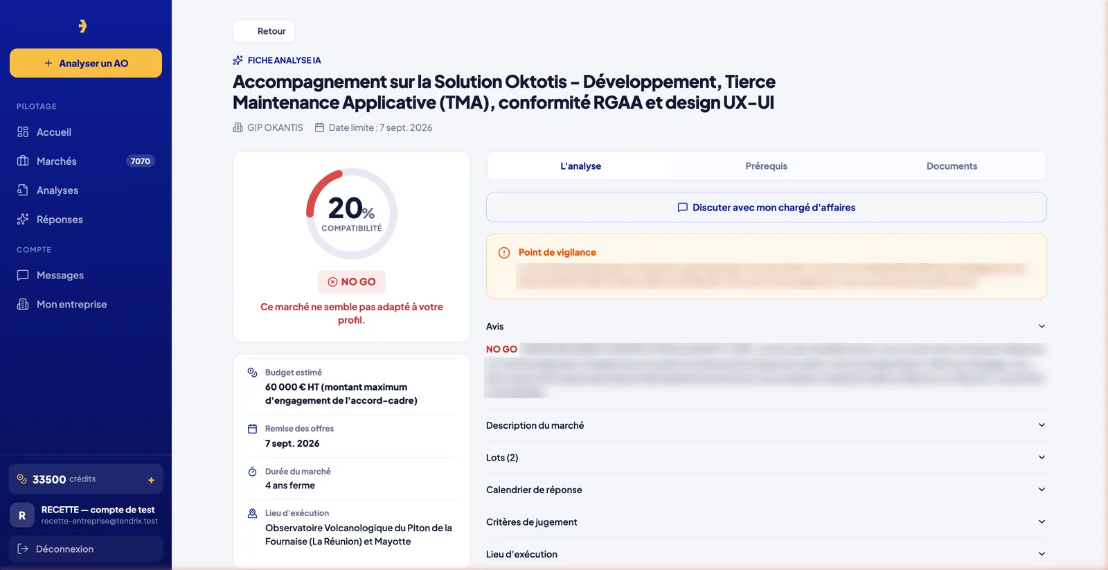Viewport: 1108px width, 570px height.
Task: Click the Date limite calendar icon
Action: click(x=319, y=127)
